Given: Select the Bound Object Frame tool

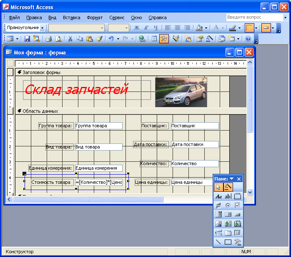Looking at the screenshot, I should point(238,224).
